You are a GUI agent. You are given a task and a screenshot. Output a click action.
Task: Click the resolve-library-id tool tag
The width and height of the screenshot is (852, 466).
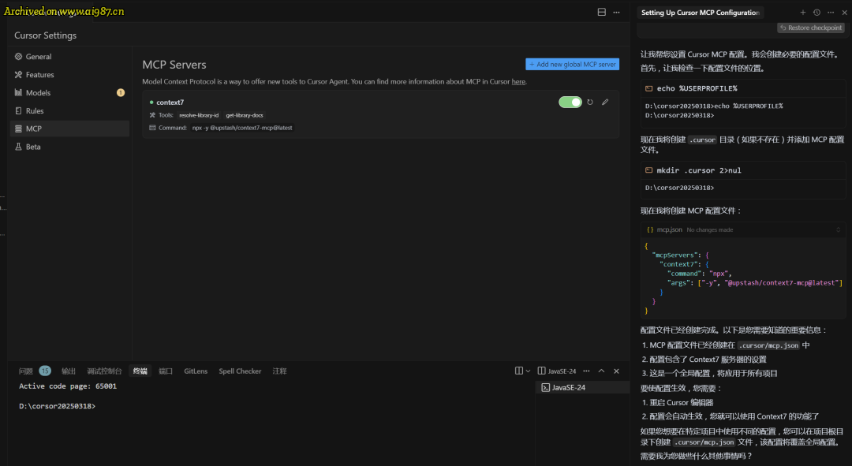click(x=199, y=115)
